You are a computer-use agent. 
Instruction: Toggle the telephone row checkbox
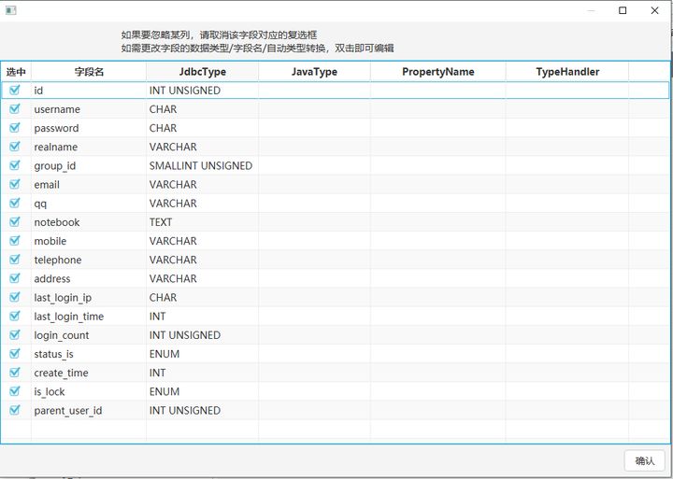point(15,260)
